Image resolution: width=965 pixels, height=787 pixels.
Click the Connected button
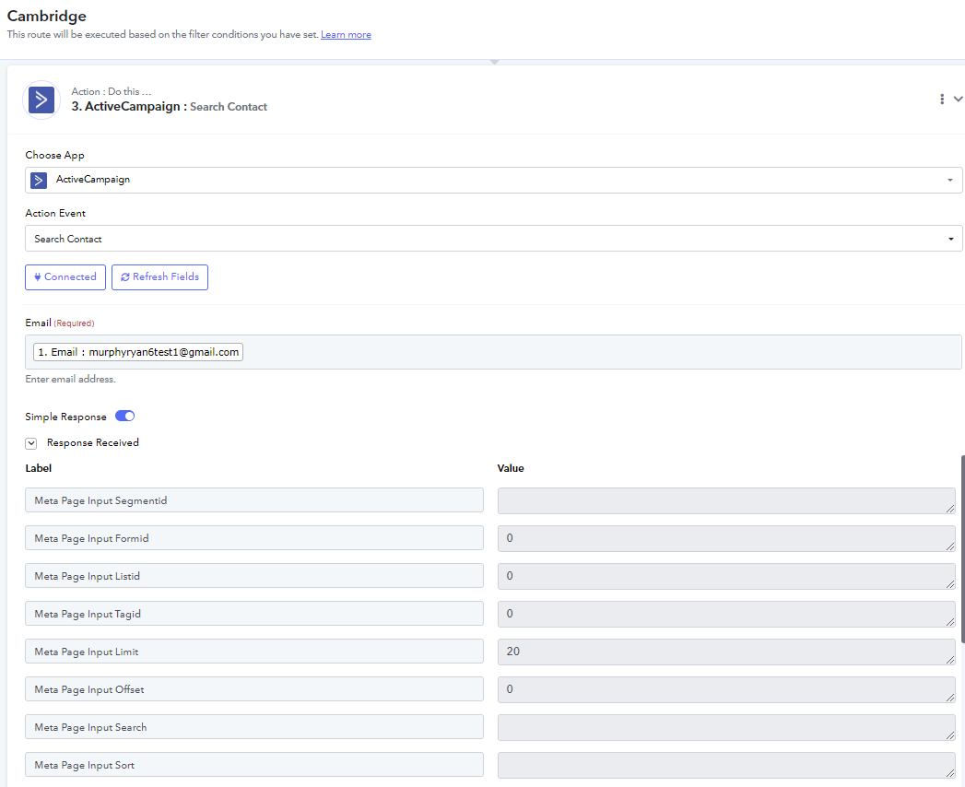pyautogui.click(x=65, y=276)
